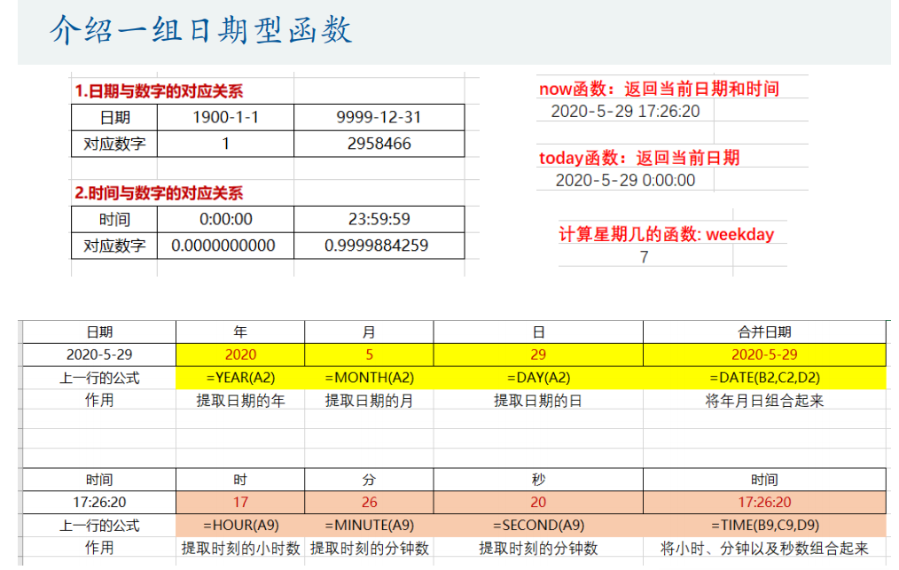Select the =MINUTE(A9) formula cell
This screenshot has height=570, width=899.
click(369, 525)
